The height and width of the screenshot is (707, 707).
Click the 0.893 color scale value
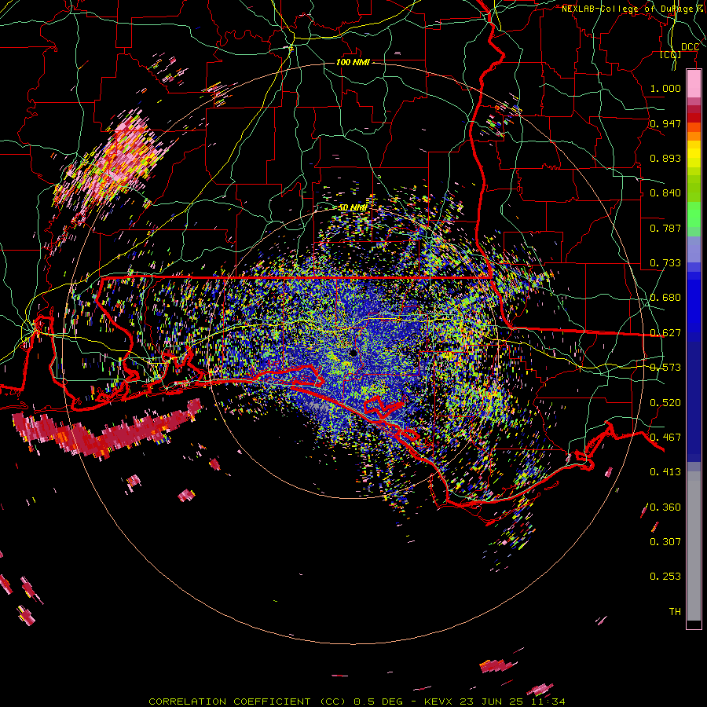665,158
